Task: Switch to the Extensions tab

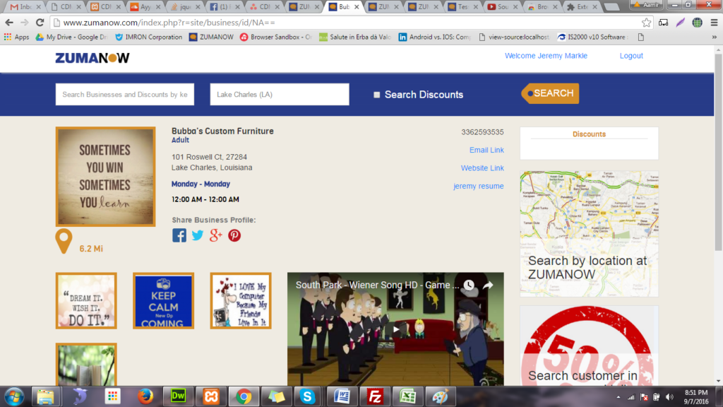Action: coord(582,7)
